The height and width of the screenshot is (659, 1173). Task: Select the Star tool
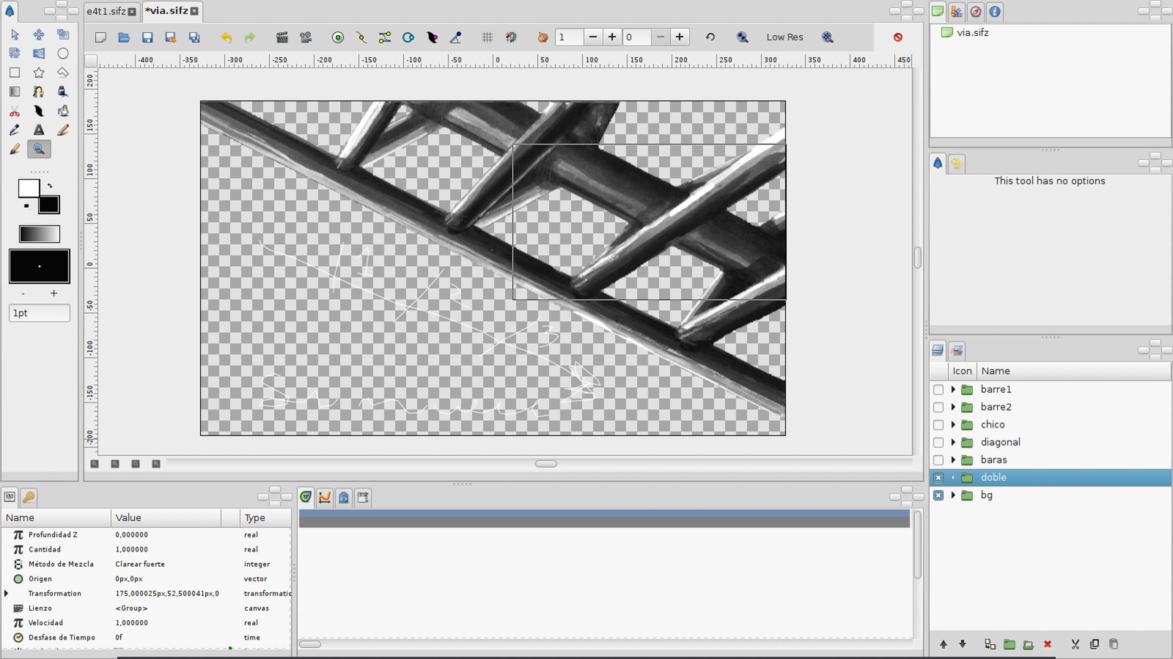[x=39, y=73]
